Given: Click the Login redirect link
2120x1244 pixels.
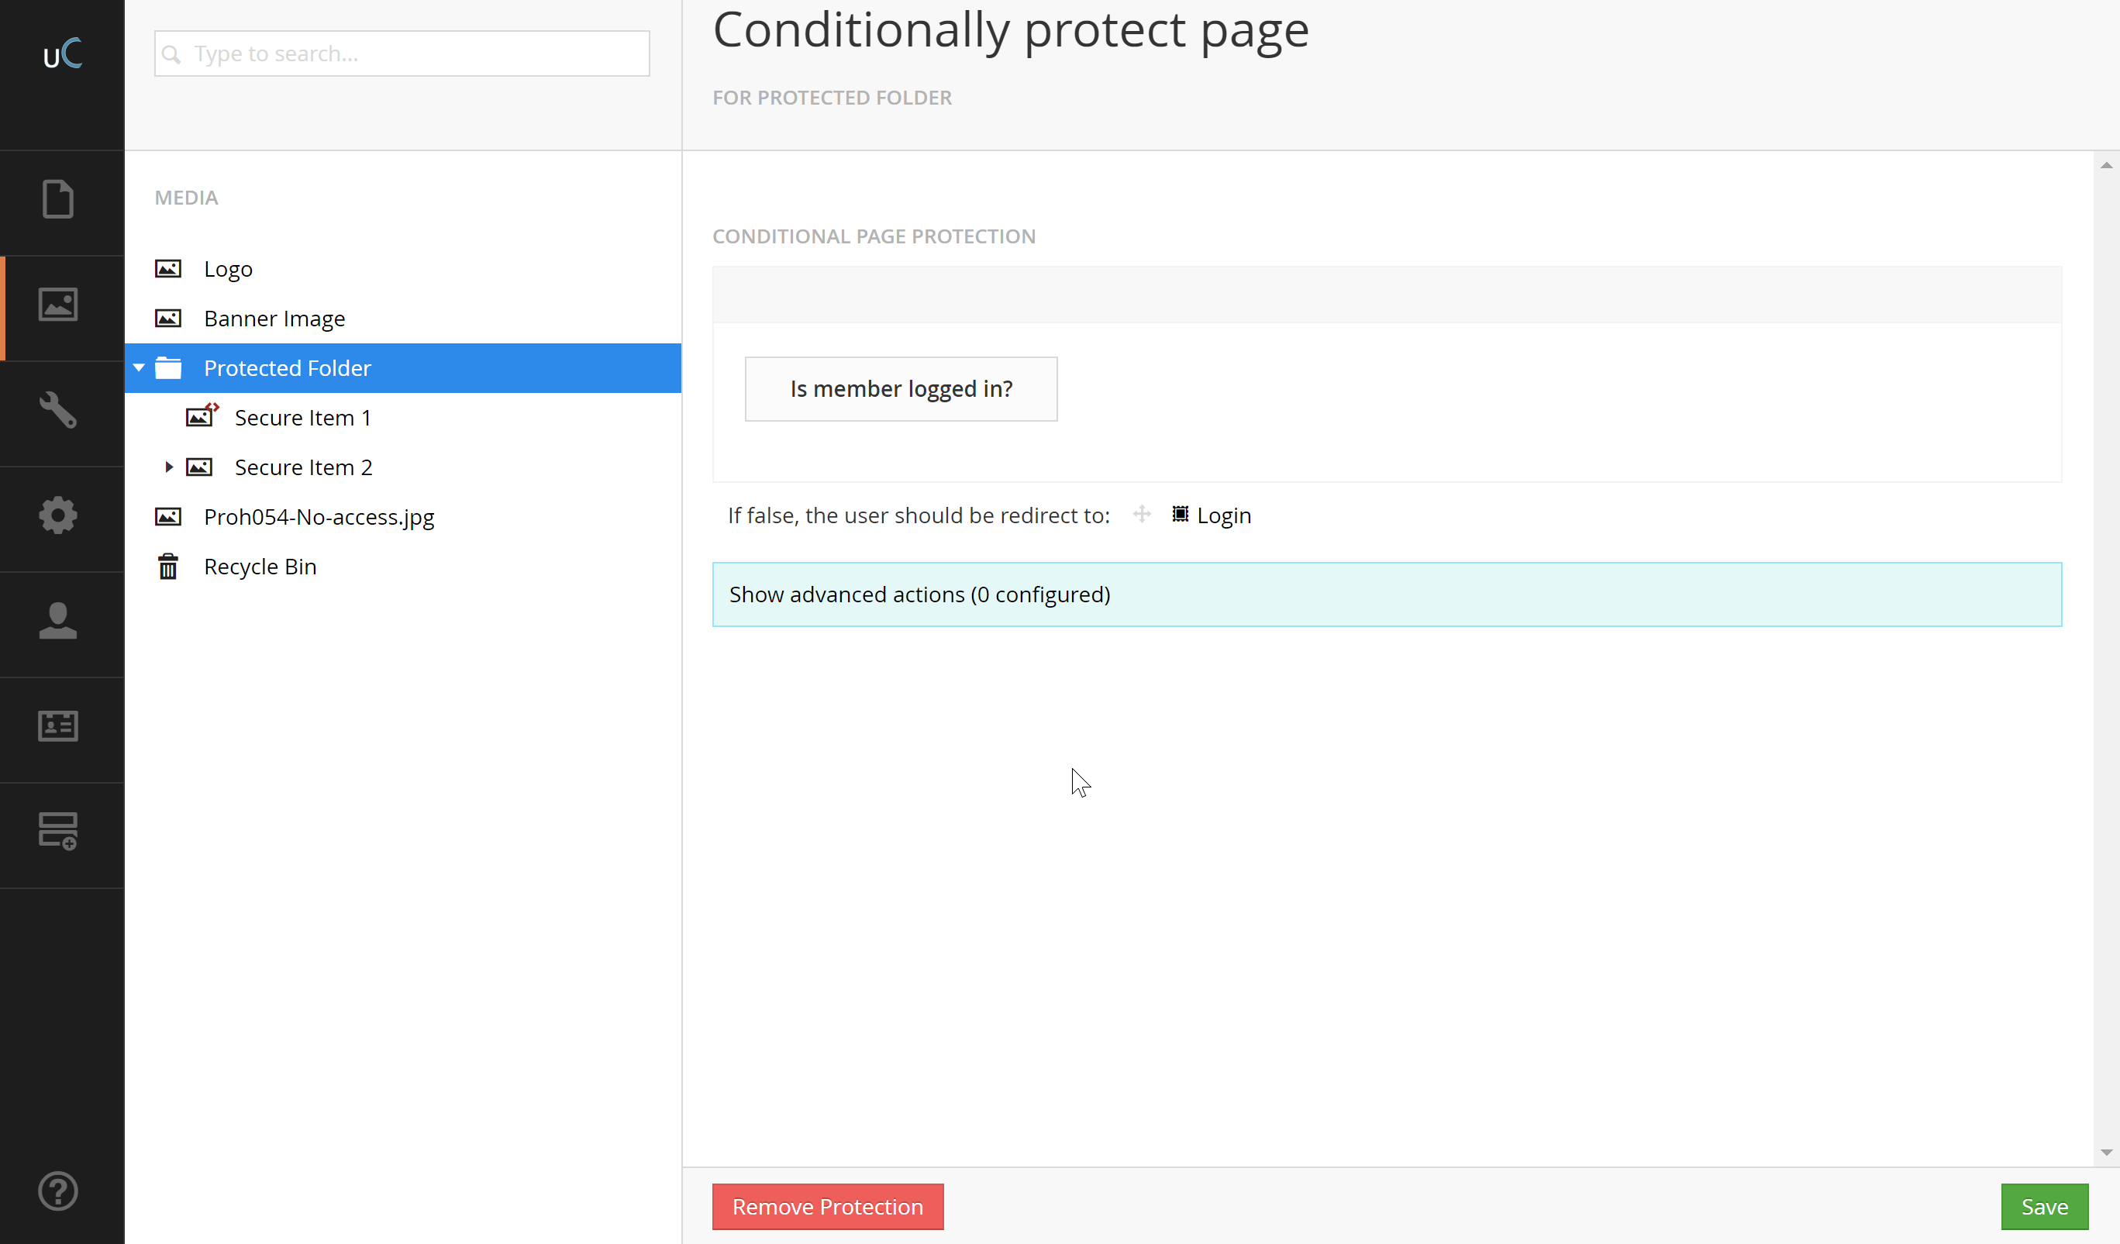Looking at the screenshot, I should click(1223, 515).
